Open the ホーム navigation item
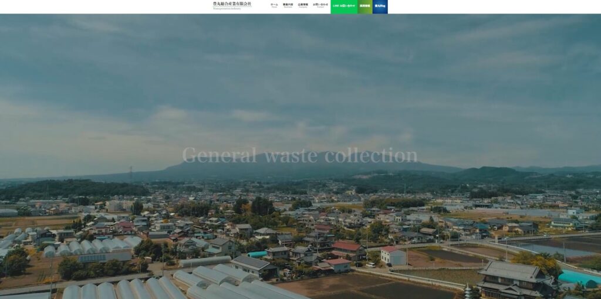This screenshot has height=299, width=601. pos(274,5)
